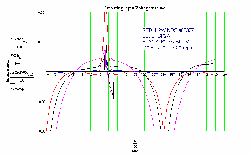Click the 'BLACK: K2-XA #47052' annotation
This screenshot has height=154, width=251.
point(166,42)
